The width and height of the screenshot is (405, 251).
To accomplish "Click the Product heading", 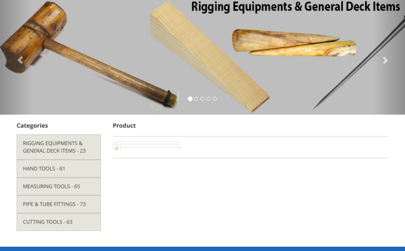I will tap(124, 126).
